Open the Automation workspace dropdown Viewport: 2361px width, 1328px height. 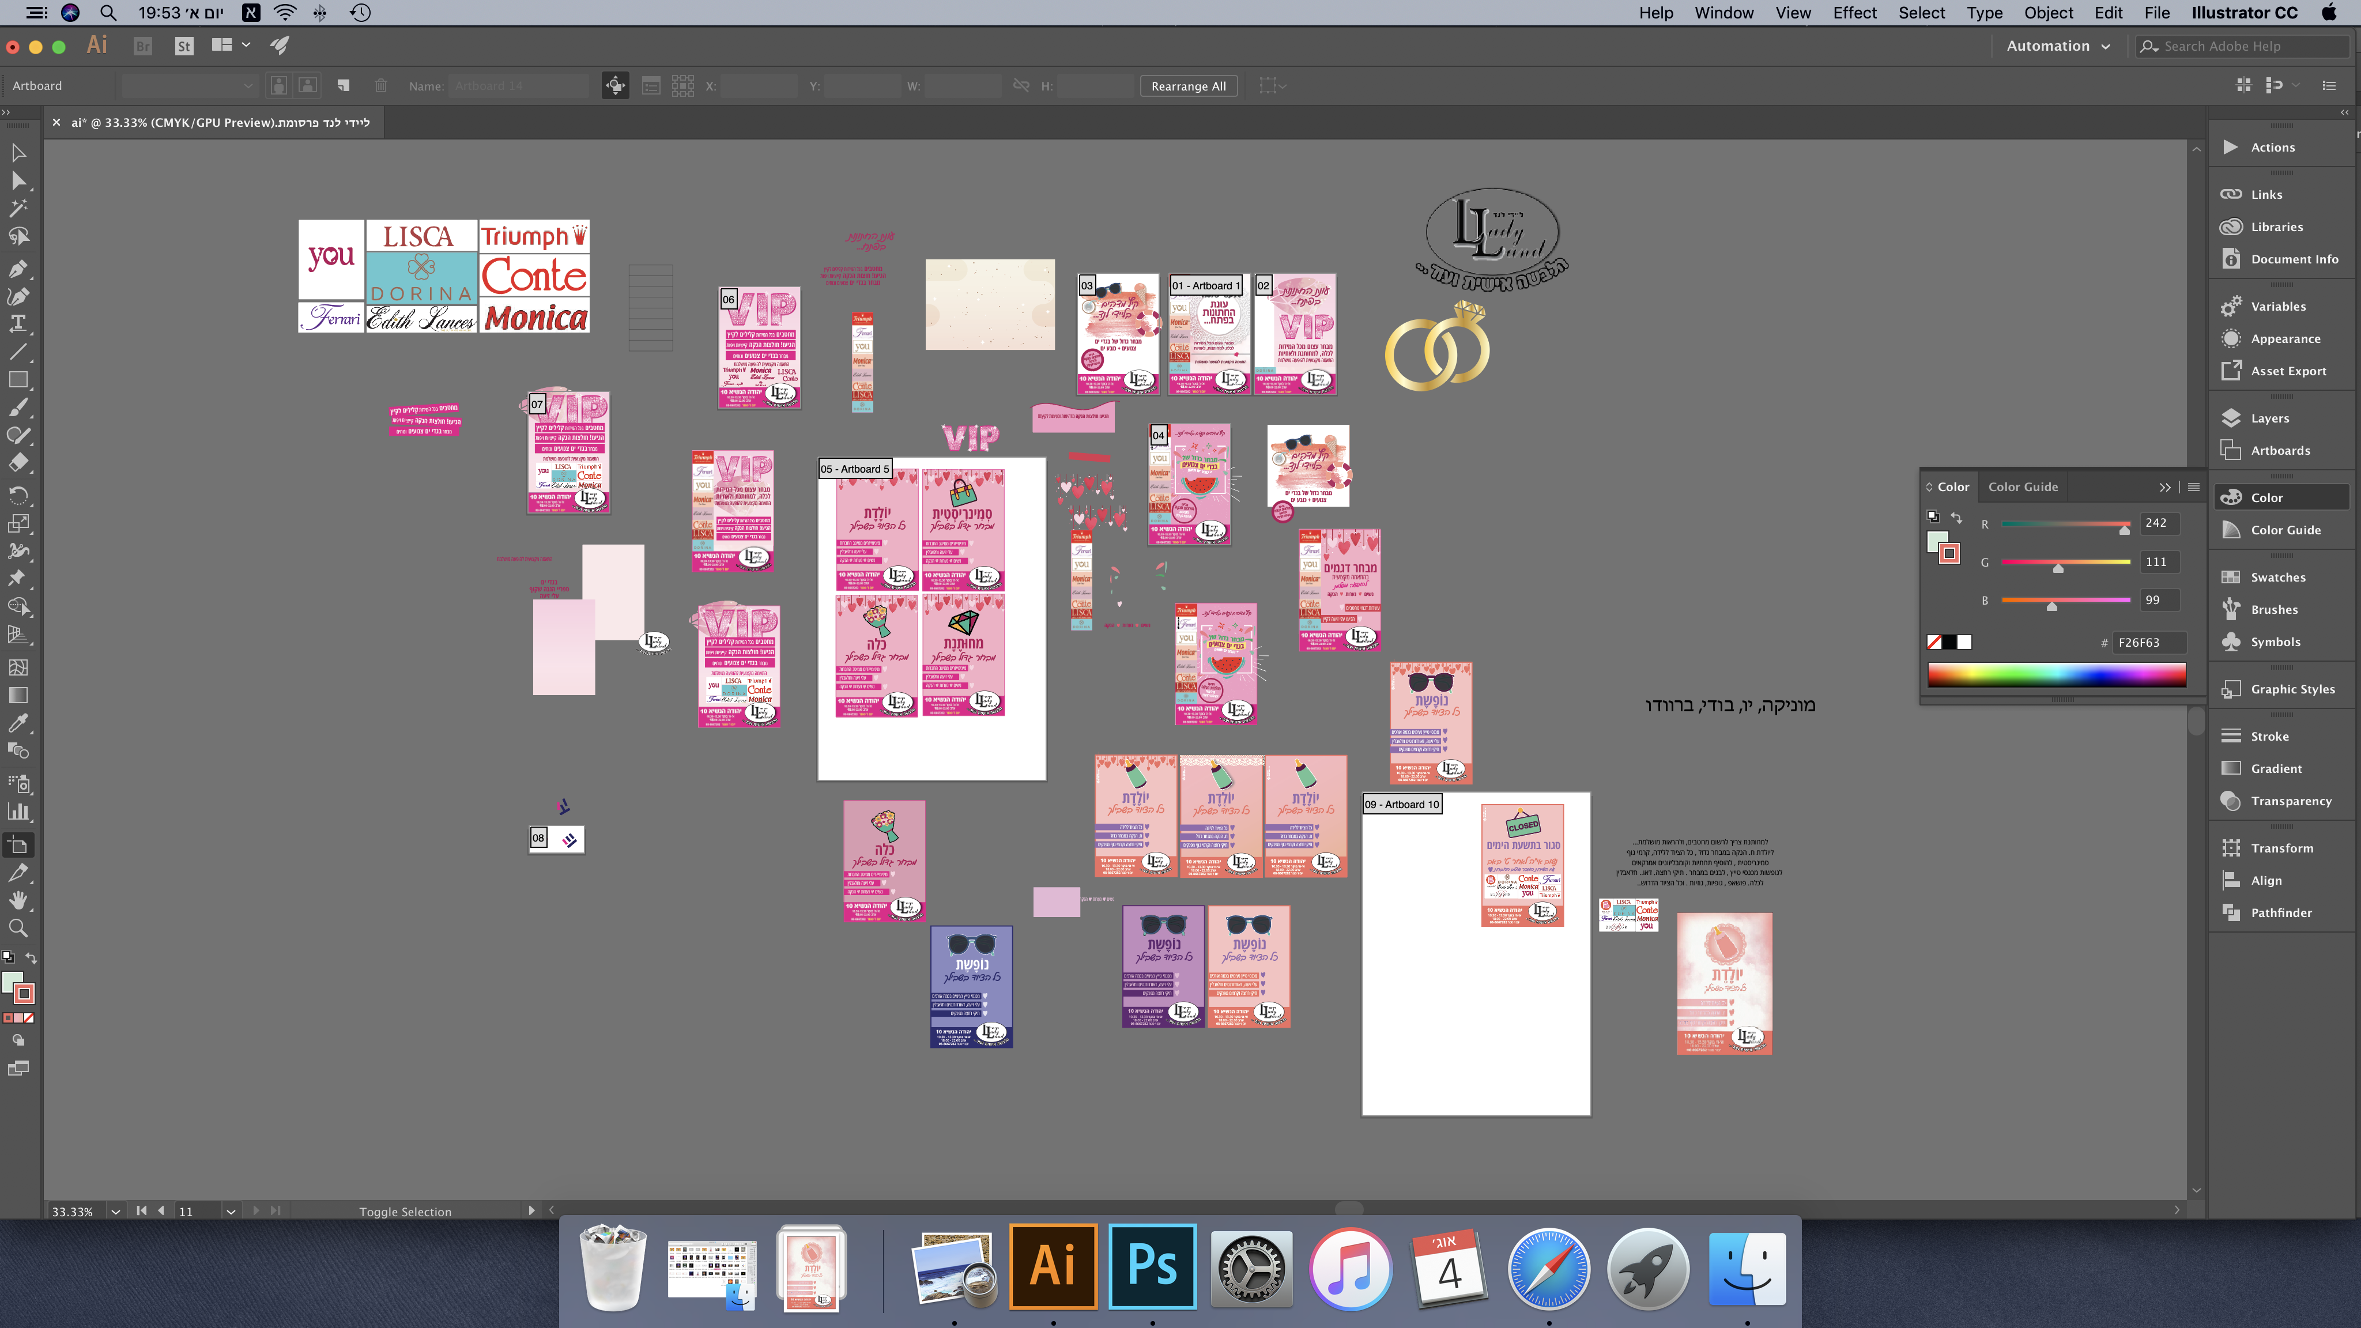(2058, 46)
